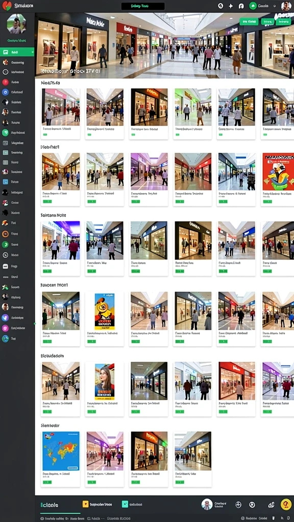Image resolution: width=294 pixels, height=522 pixels.
Task: Click the sparkle plus icon in top bar
Action: pos(231,6)
